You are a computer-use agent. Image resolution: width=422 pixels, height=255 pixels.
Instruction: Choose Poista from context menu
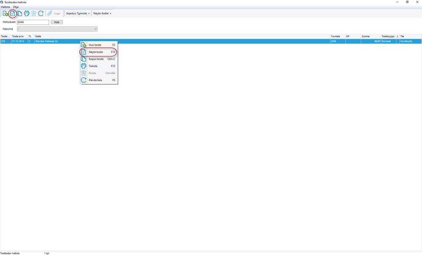[99, 73]
